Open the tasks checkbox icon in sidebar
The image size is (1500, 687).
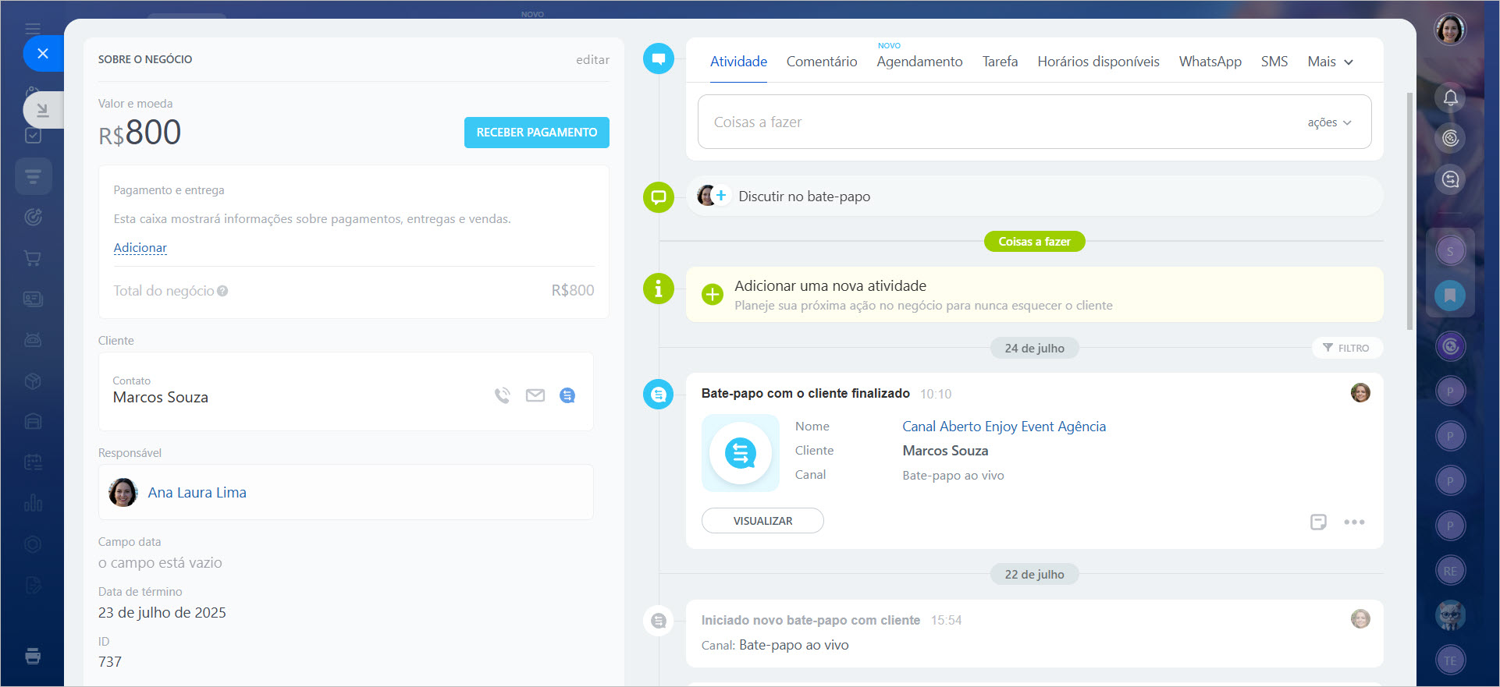pos(33,136)
